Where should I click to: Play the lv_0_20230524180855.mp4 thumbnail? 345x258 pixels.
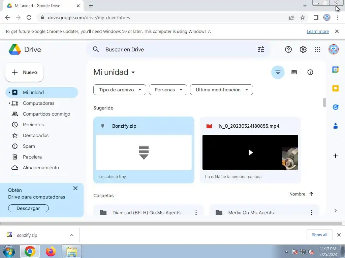[x=250, y=152]
